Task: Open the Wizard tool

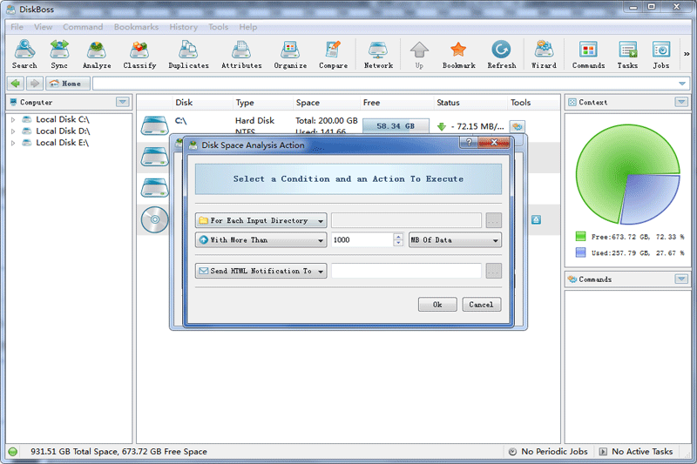Action: [x=544, y=54]
